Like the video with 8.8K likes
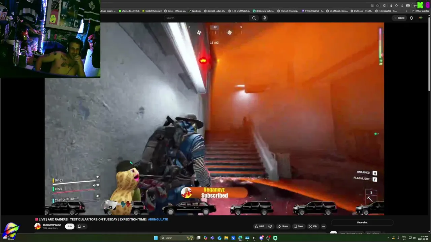The width and height of the screenshot is (431, 242). tap(259, 226)
